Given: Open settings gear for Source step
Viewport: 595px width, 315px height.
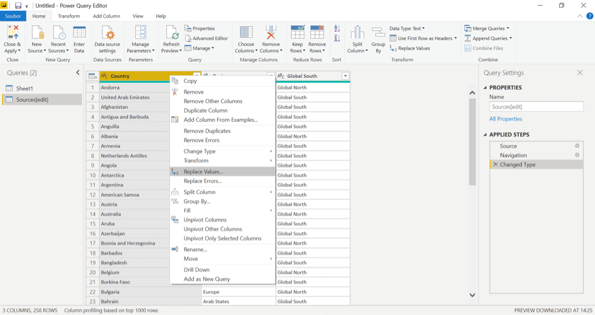Looking at the screenshot, I should tap(577, 146).
